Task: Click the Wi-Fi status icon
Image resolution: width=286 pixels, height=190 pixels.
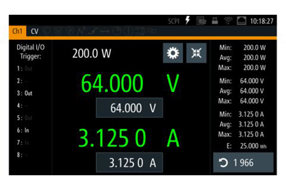Action: (x=227, y=21)
